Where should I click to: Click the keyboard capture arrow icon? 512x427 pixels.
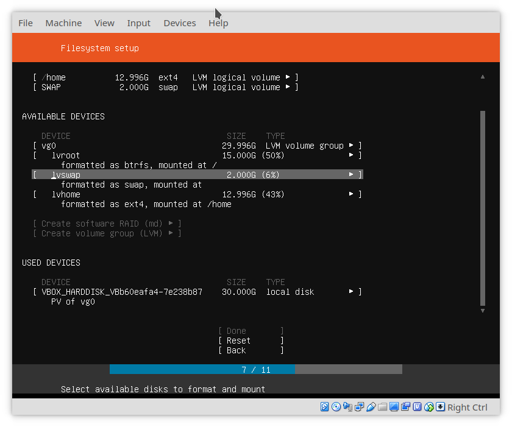click(x=441, y=407)
